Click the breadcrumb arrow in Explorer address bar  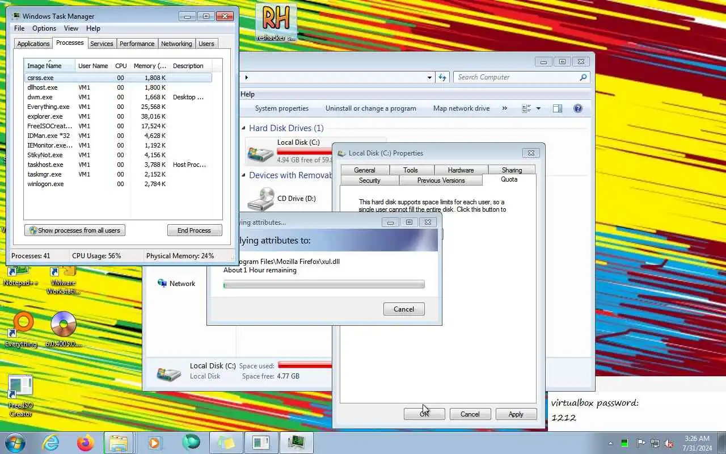(246, 77)
